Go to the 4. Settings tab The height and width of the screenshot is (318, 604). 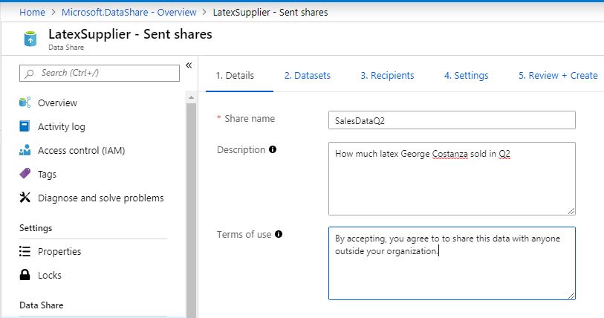point(466,76)
